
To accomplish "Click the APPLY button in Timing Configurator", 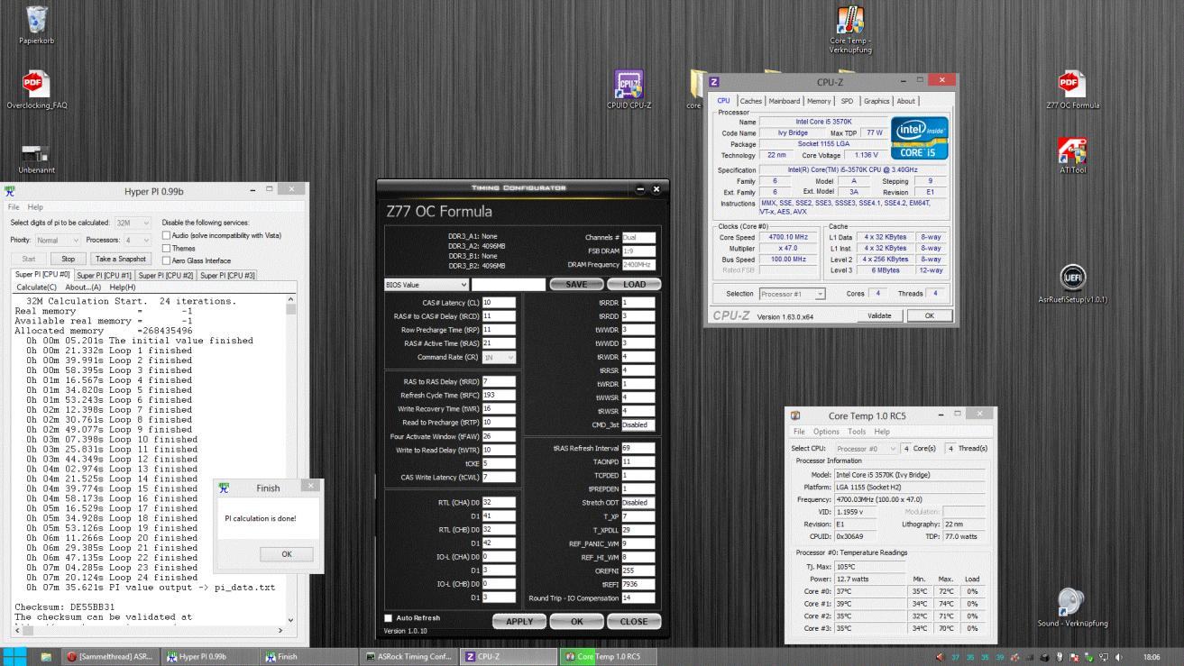I will (519, 621).
